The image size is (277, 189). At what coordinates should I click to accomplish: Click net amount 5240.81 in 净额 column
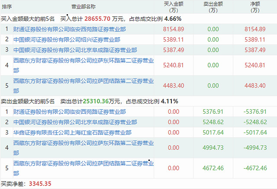[x=255, y=65]
